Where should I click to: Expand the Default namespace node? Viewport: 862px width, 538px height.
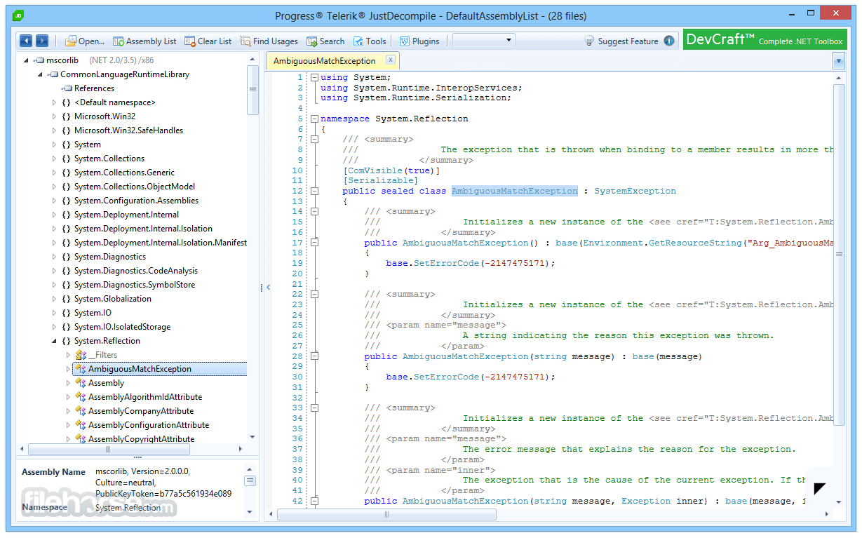[x=55, y=102]
